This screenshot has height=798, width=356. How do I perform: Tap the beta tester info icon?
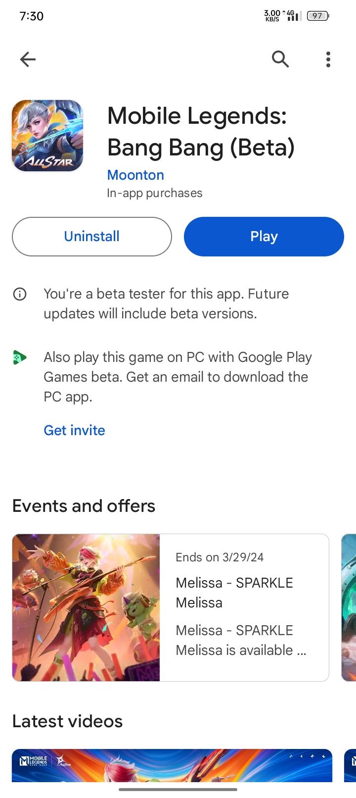(x=20, y=295)
